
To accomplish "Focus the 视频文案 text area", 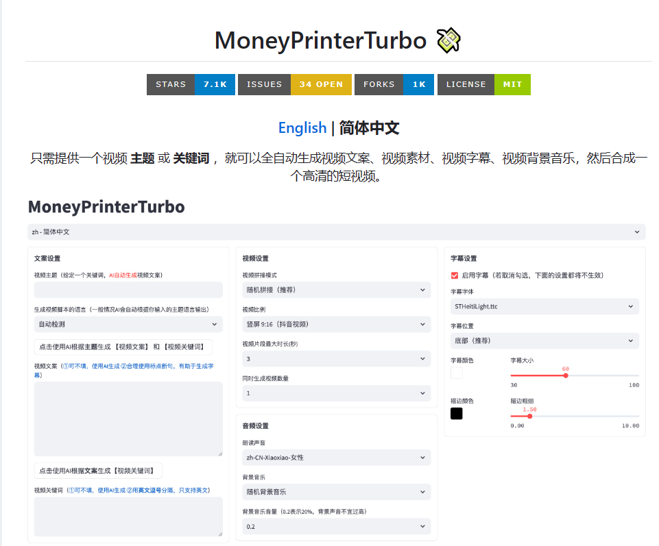I will (x=128, y=419).
